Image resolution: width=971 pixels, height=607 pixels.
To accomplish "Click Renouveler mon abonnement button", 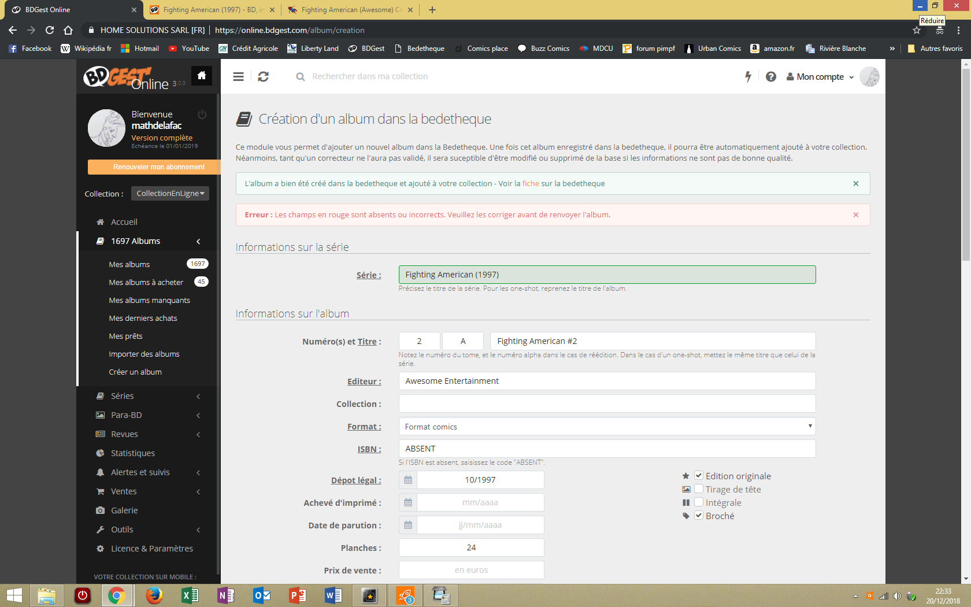I will click(x=159, y=167).
